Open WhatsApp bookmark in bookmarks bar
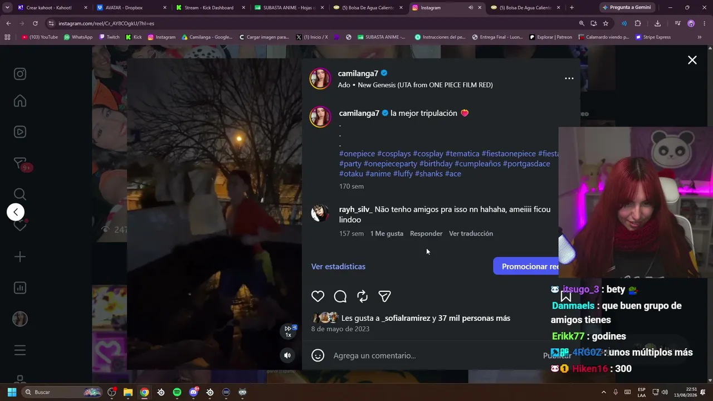This screenshot has width=713, height=401. point(78,37)
